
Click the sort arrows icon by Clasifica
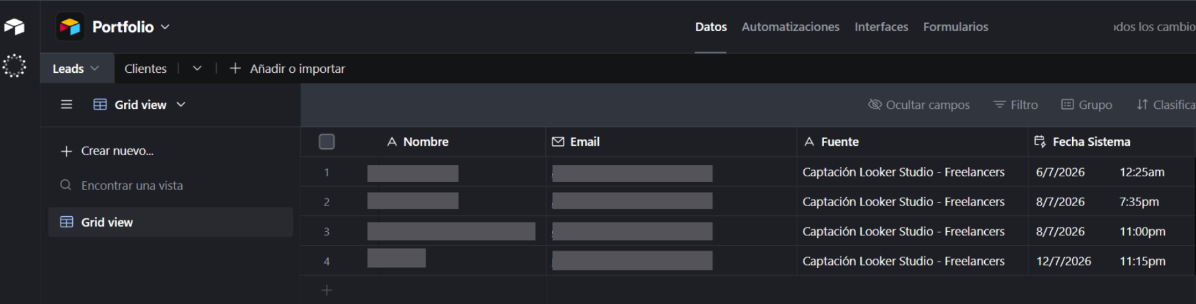1142,105
